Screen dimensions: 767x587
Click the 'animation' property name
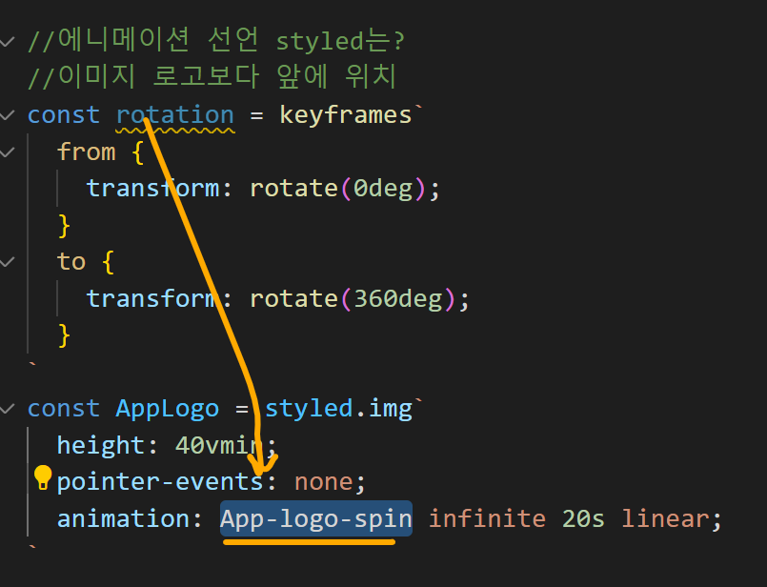tap(123, 519)
